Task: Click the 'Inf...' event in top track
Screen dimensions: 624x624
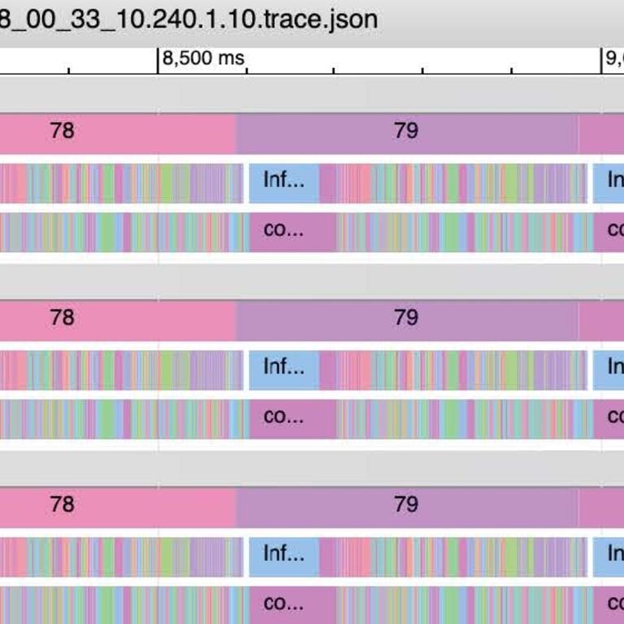Action: [284, 181]
